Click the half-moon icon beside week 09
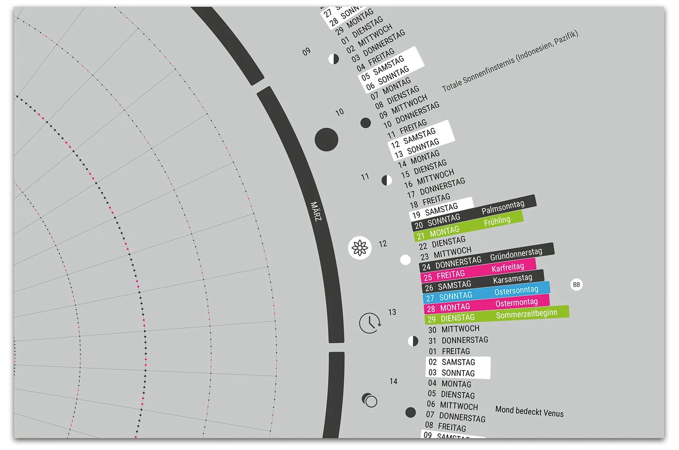The image size is (679, 450). tap(334, 59)
